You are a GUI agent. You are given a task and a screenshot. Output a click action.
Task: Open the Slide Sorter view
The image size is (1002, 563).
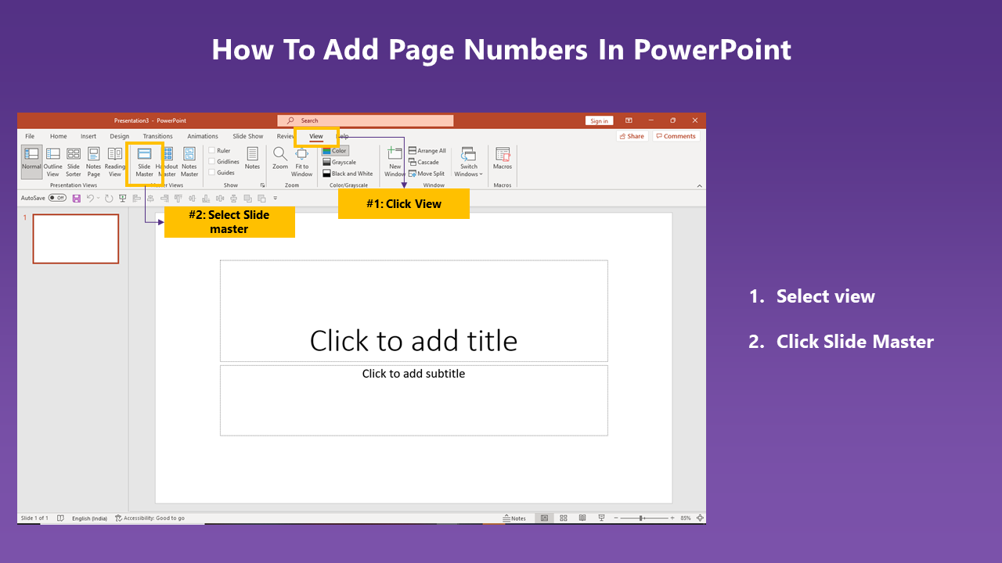point(74,161)
